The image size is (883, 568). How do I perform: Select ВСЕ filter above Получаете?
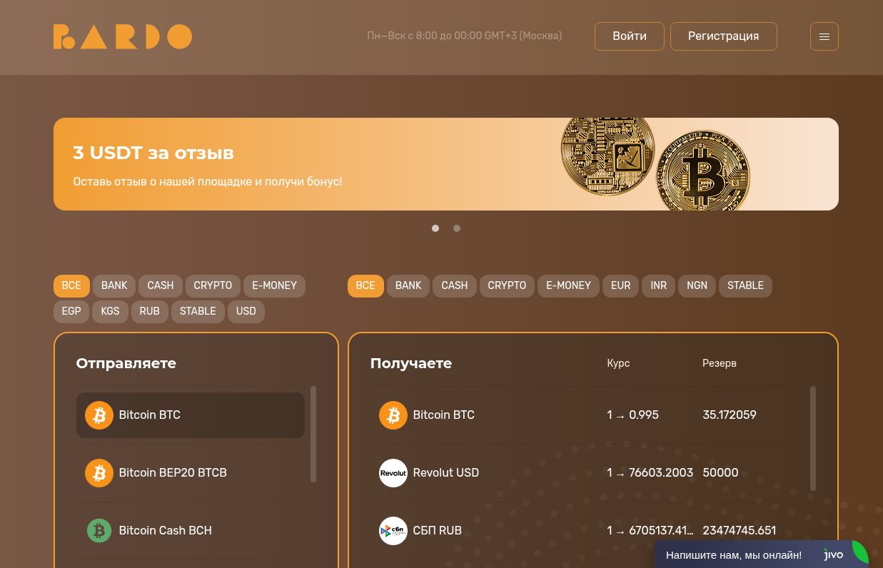click(365, 285)
